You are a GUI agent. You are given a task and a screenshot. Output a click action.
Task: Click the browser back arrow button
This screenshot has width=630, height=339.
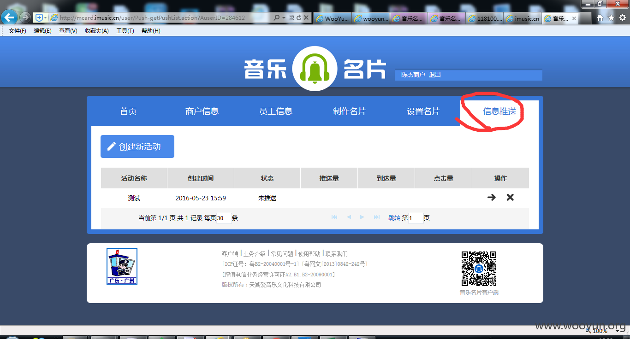pyautogui.click(x=10, y=18)
